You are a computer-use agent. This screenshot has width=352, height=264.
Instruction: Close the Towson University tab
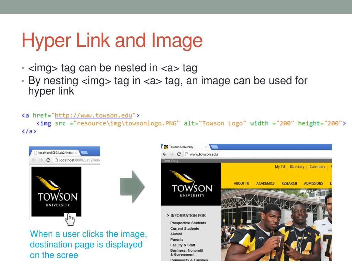[x=206, y=147]
